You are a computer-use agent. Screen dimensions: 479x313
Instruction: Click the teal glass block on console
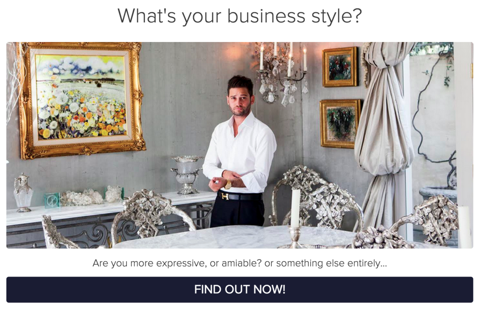[52, 200]
